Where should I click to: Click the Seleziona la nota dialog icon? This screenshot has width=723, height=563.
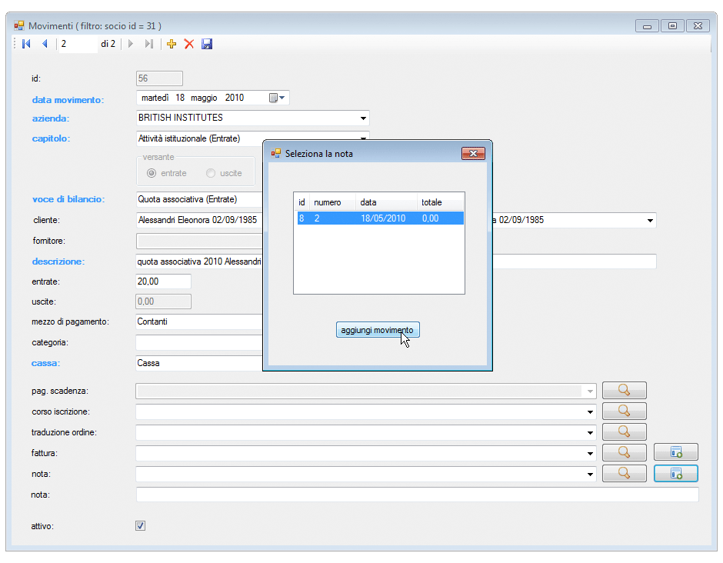(x=275, y=153)
